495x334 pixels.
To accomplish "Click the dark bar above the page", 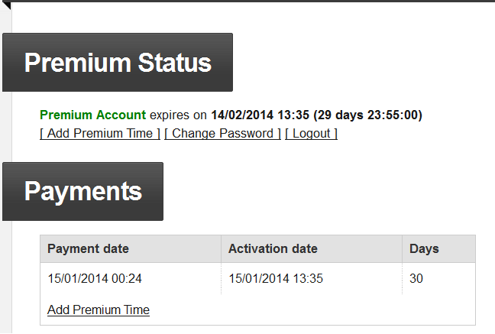I will pyautogui.click(x=247, y=1).
